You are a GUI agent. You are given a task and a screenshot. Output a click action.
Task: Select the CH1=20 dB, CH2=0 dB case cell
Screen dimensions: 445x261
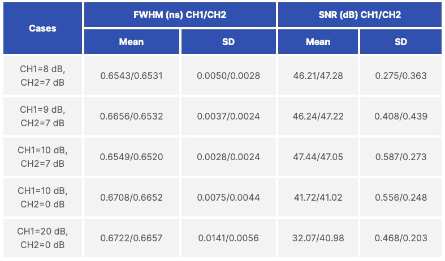[x=42, y=238]
